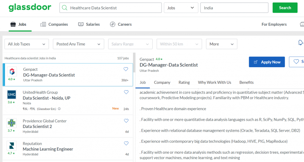Click the Careers compass icon
This screenshot has width=304, height=162.
113,24
